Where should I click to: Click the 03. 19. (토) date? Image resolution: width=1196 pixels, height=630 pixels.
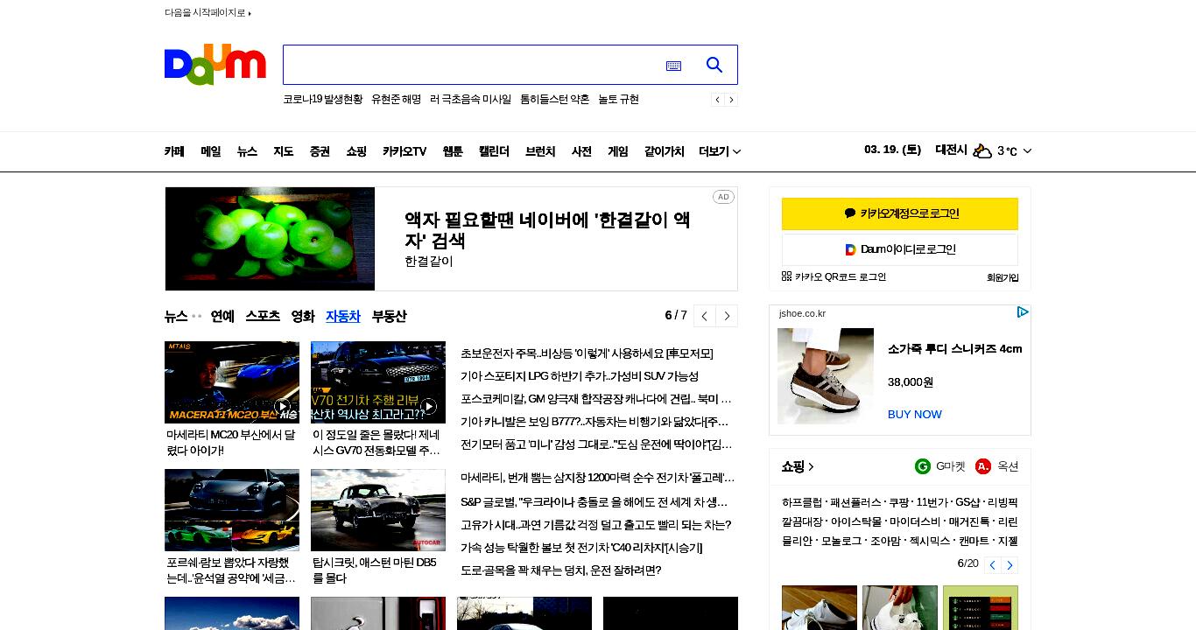pyautogui.click(x=892, y=150)
